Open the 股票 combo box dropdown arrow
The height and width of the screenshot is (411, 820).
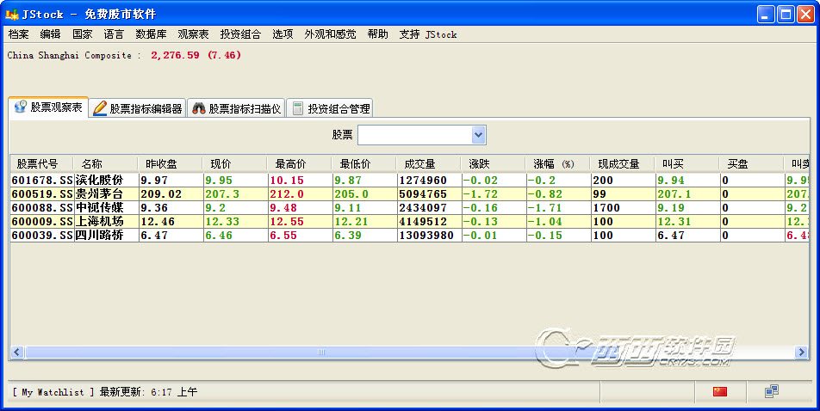point(478,135)
